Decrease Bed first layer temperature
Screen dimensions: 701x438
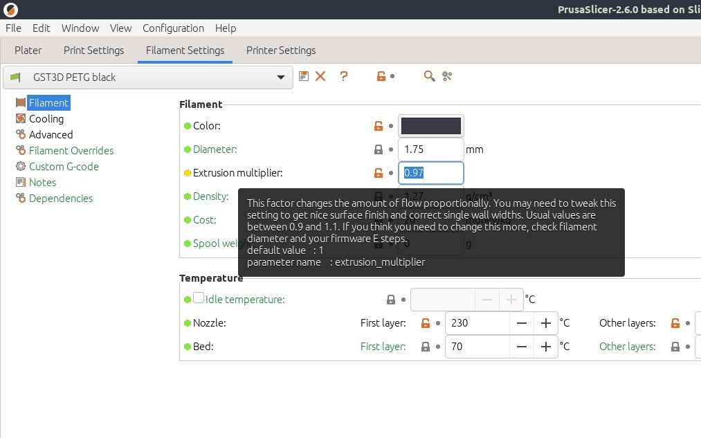[x=522, y=347]
